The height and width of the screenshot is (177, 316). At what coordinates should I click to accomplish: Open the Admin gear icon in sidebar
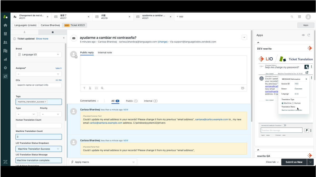5,68
